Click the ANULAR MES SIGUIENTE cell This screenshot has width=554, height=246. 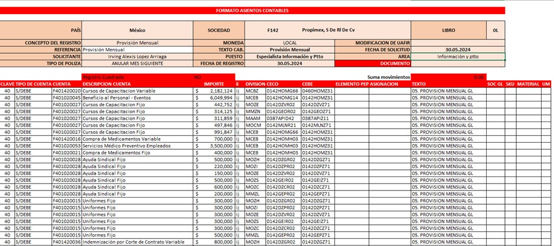tap(137, 63)
